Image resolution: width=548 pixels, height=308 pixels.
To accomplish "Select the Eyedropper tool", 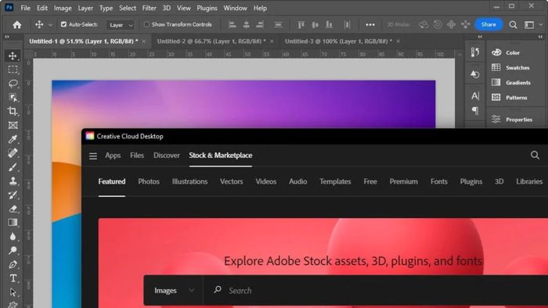I will pyautogui.click(x=13, y=139).
